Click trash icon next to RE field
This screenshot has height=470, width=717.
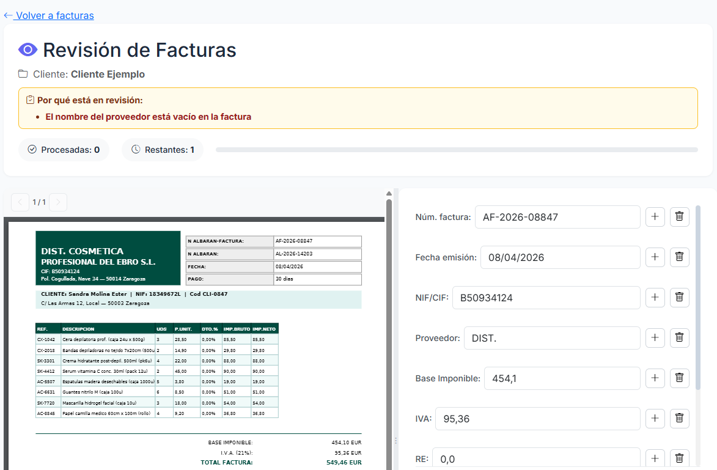680,458
